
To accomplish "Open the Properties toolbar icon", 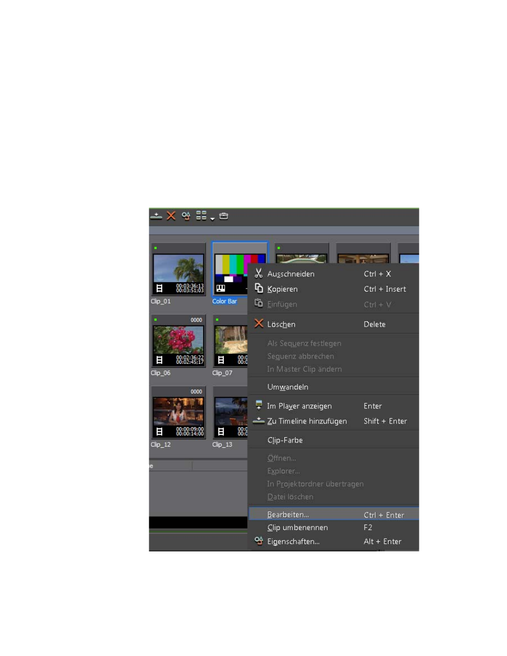I will tap(186, 216).
